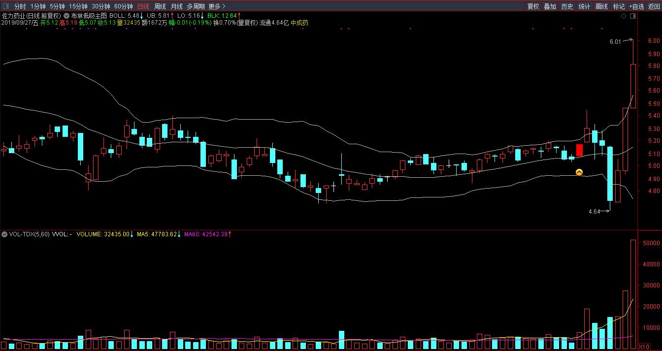
Task: Toggle the right side panel icon
Action: 632,16
